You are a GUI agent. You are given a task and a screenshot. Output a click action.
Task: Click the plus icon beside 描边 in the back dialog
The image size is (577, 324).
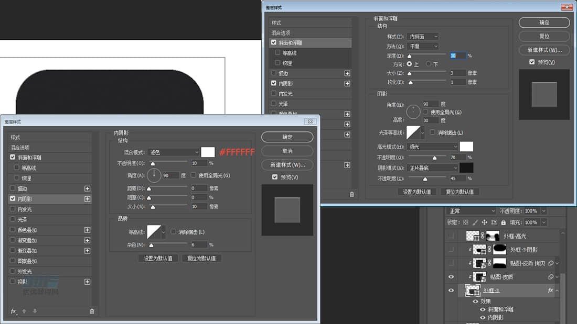click(x=347, y=73)
